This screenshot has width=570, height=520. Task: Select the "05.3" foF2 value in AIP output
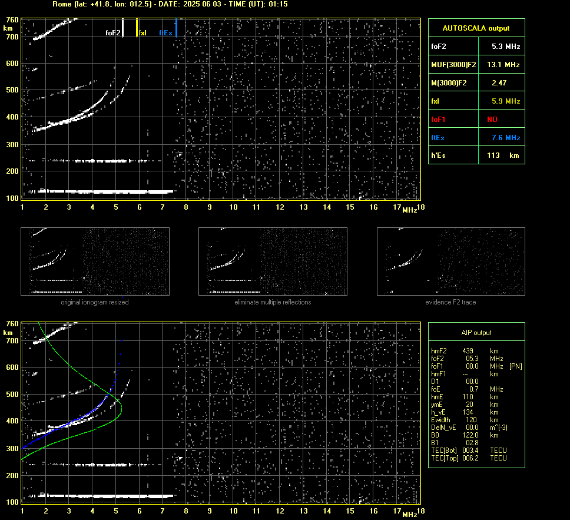pyautogui.click(x=472, y=359)
